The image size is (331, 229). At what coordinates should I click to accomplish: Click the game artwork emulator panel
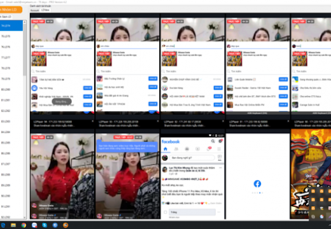click(x=311, y=174)
